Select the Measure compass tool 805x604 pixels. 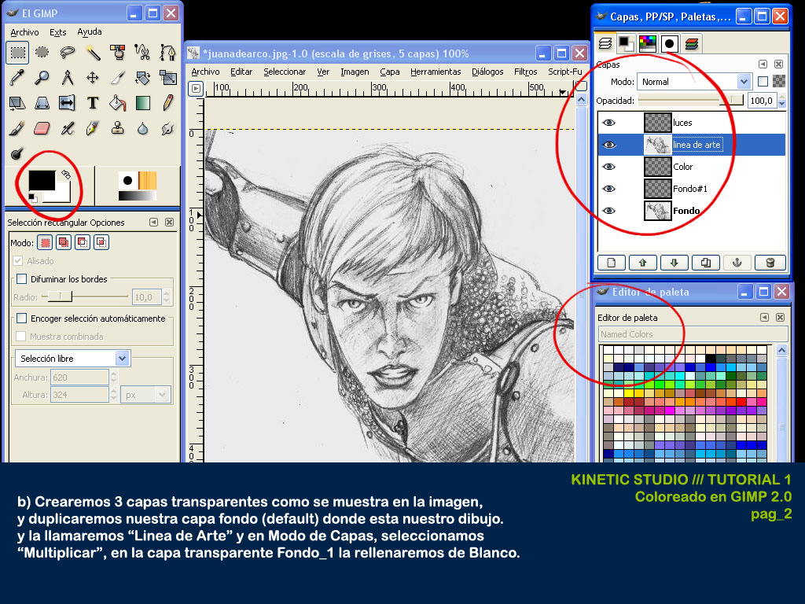tap(68, 78)
